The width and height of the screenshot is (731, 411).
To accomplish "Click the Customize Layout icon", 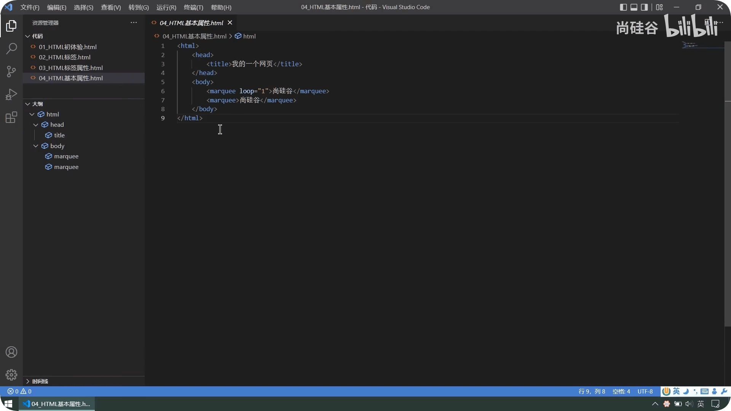I will tap(659, 7).
